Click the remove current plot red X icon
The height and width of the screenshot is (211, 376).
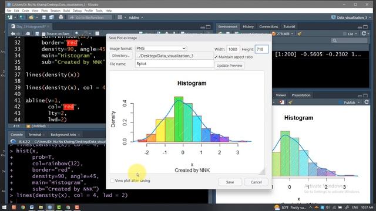coord(281,103)
